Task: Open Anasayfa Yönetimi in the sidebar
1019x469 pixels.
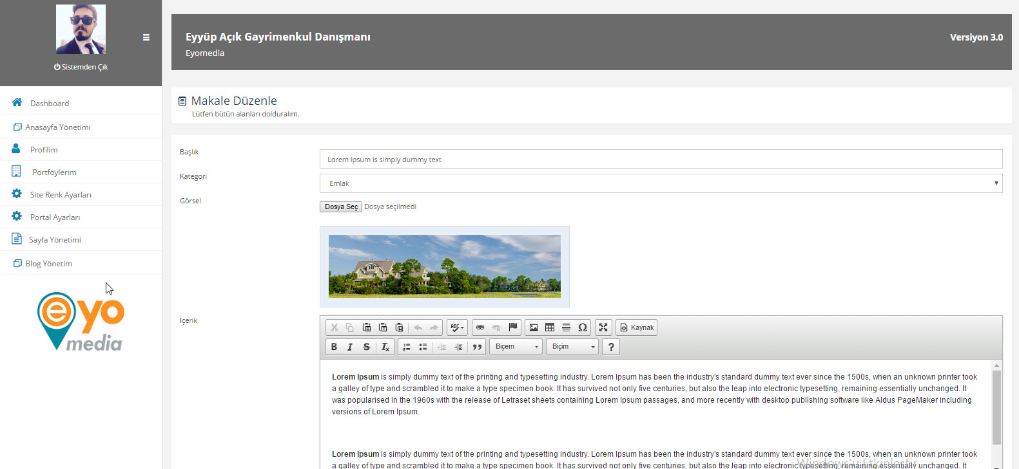Action: [81, 127]
